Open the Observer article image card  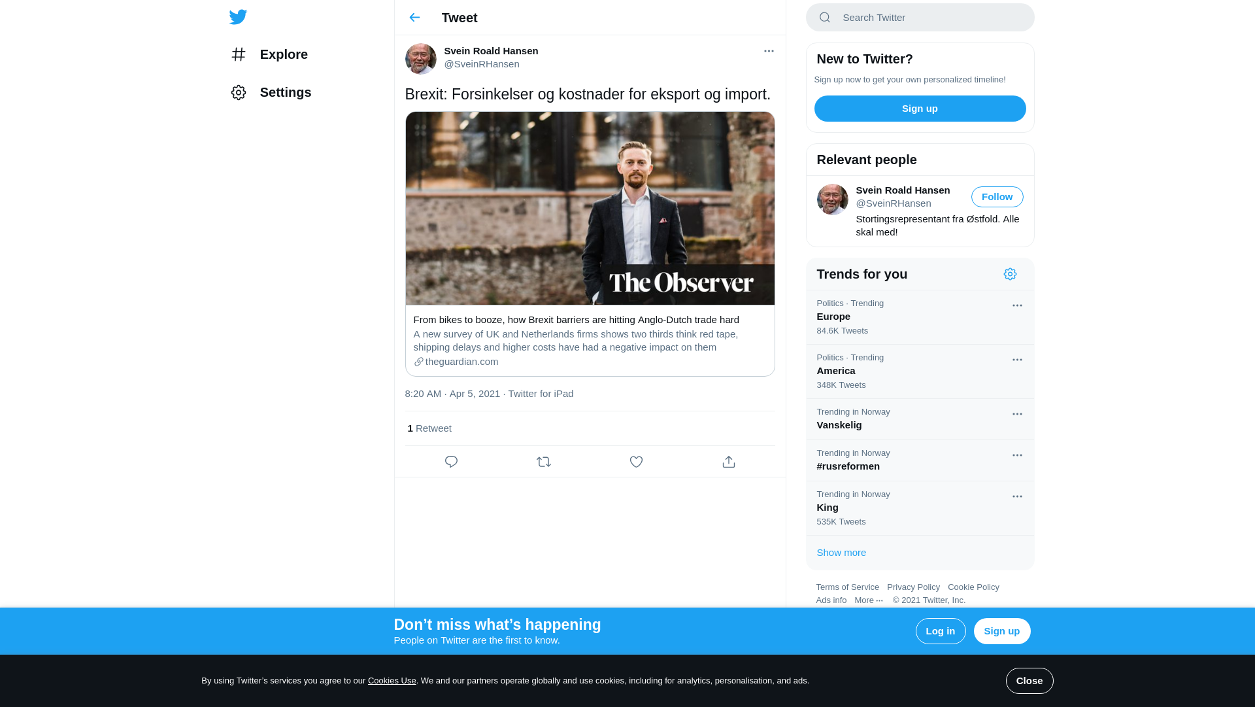coord(590,208)
